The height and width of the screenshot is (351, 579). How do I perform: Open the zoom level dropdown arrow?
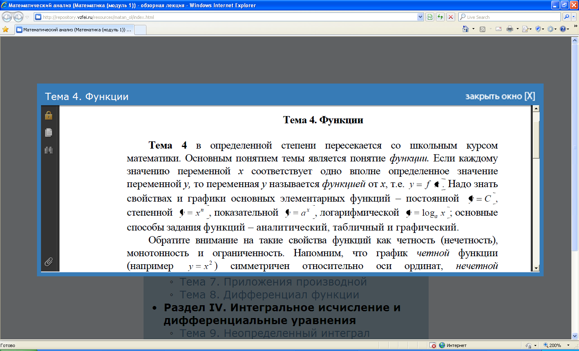pyautogui.click(x=568, y=345)
